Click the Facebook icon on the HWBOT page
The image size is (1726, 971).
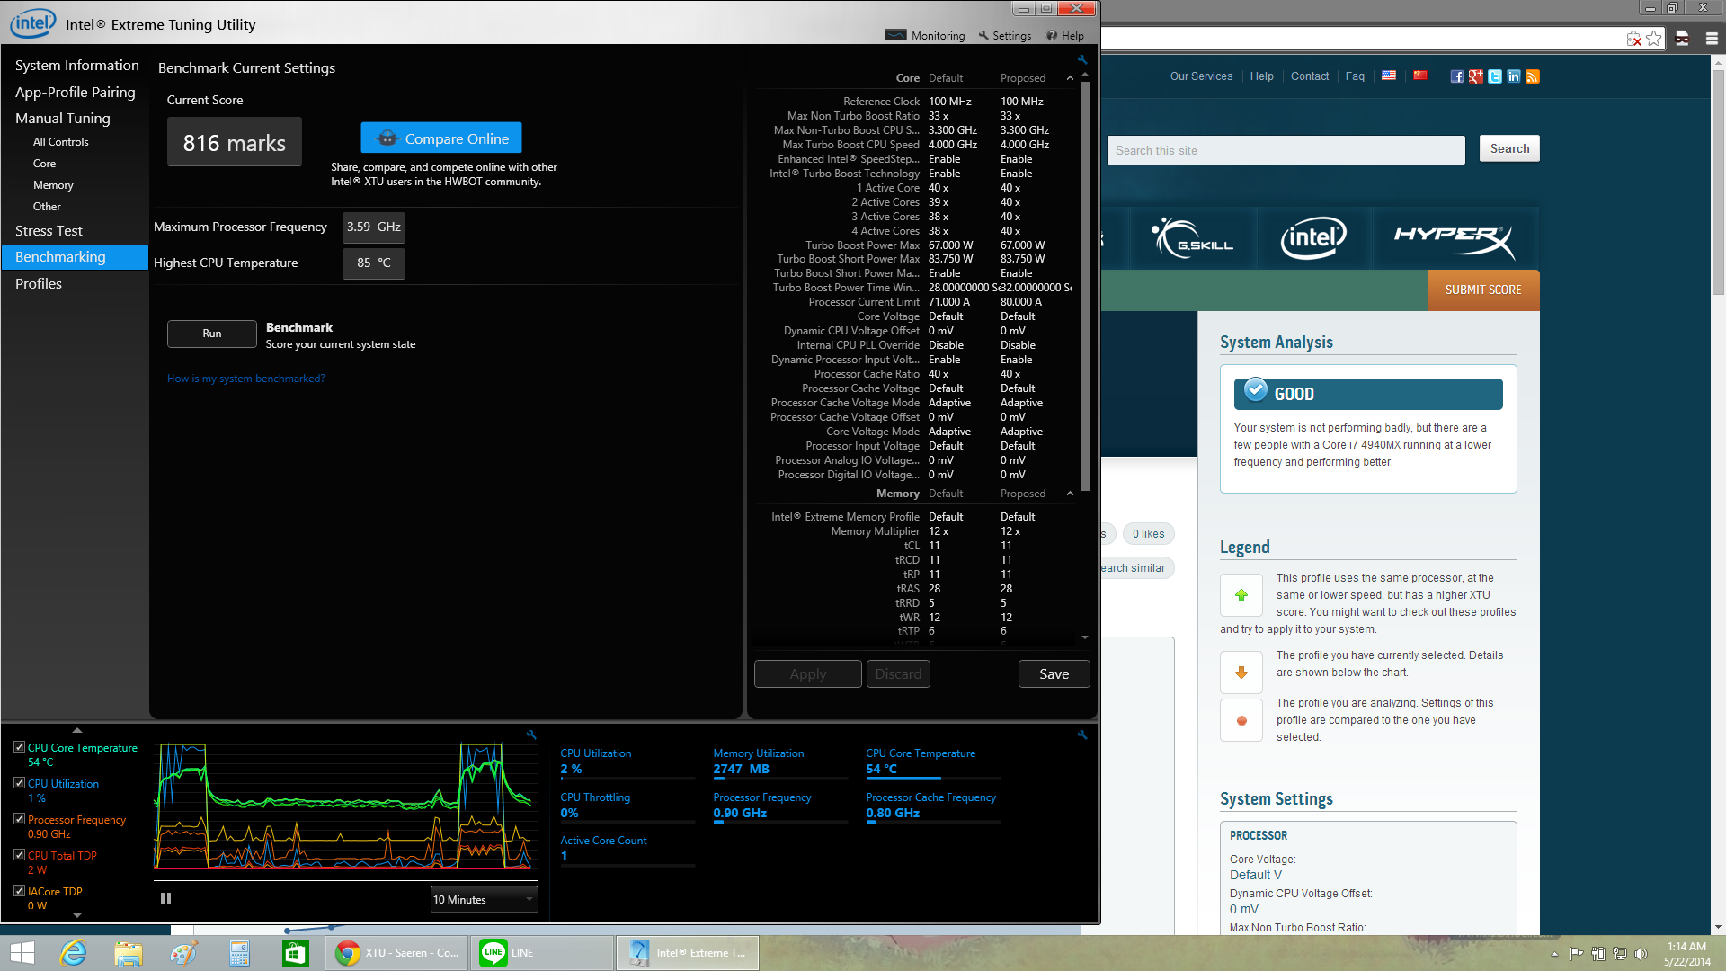pos(1456,76)
